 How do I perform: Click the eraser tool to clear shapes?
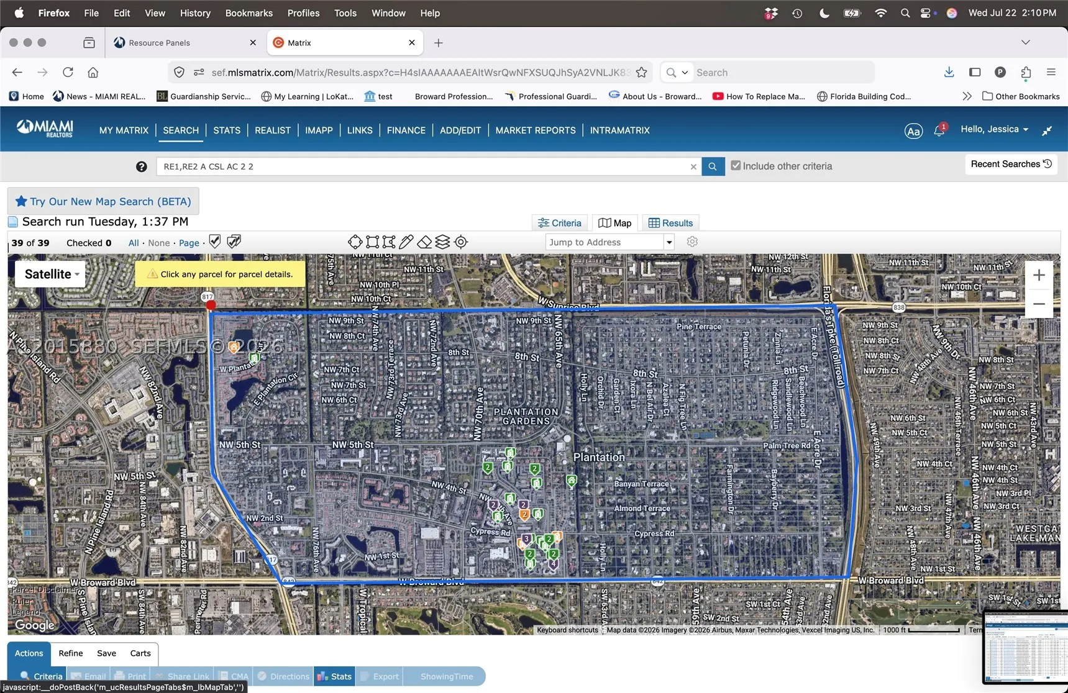[424, 242]
